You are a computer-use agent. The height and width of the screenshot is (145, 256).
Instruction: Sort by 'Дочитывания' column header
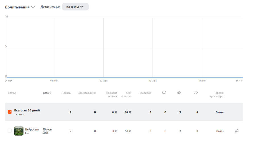[87, 93]
